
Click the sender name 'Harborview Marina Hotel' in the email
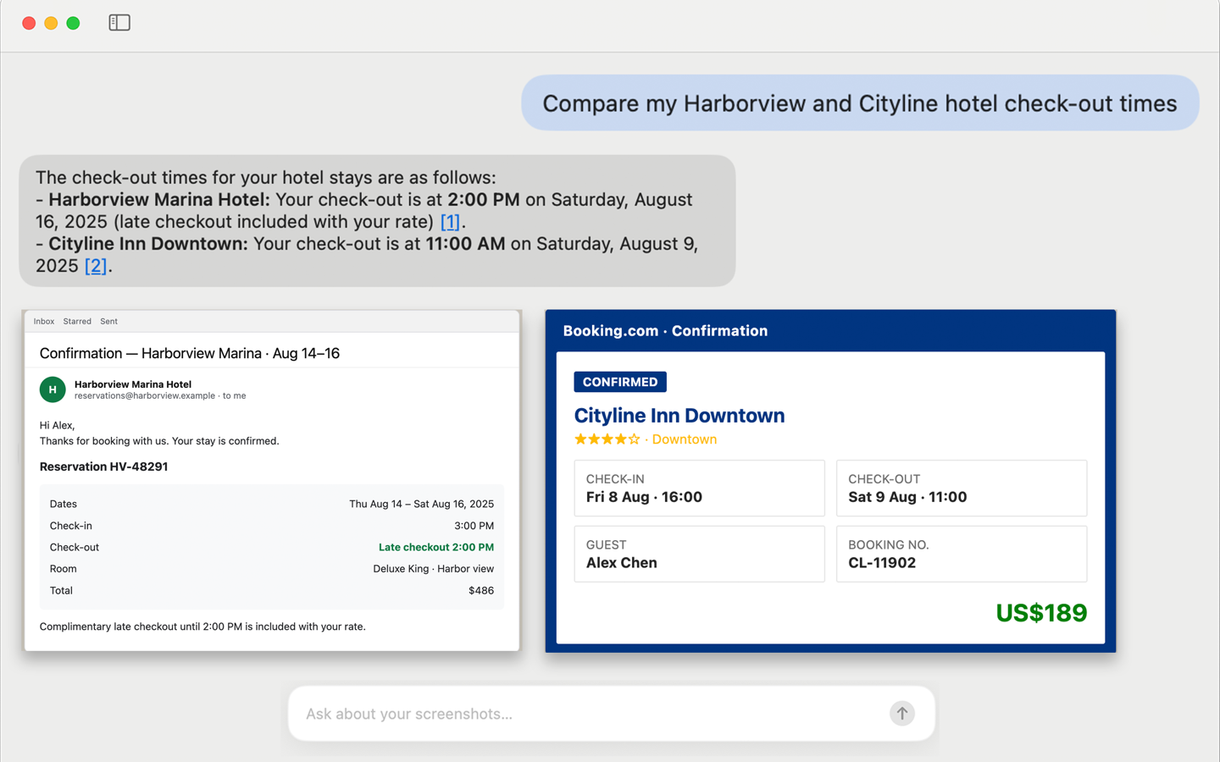tap(133, 384)
